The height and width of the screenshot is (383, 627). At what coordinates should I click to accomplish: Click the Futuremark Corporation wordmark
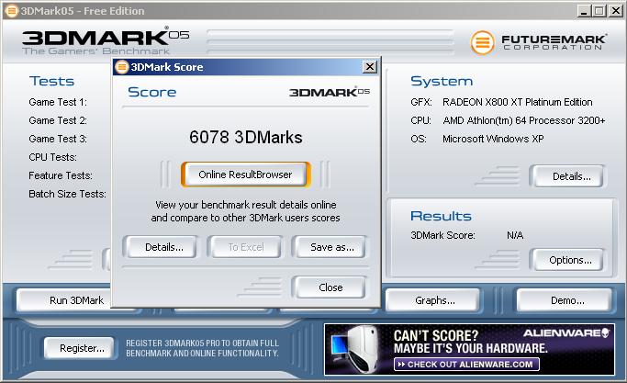[554, 42]
